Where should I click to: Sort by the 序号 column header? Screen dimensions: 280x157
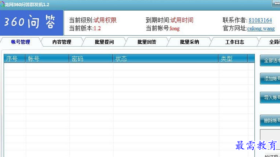[x=14, y=59]
